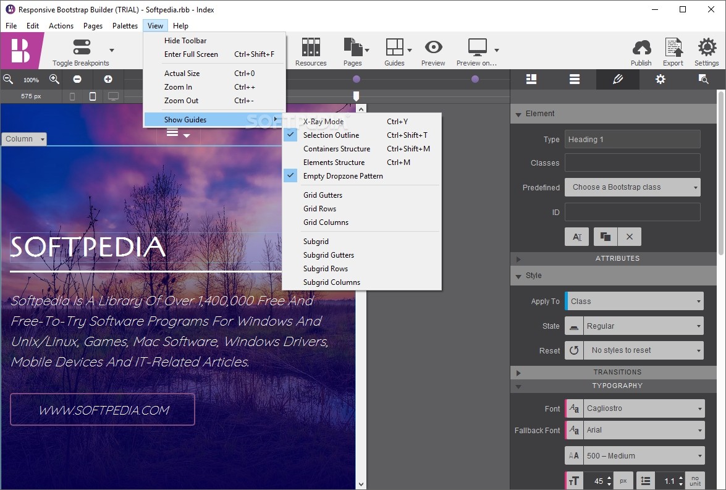Select Grid Columns from the submenu

click(326, 222)
